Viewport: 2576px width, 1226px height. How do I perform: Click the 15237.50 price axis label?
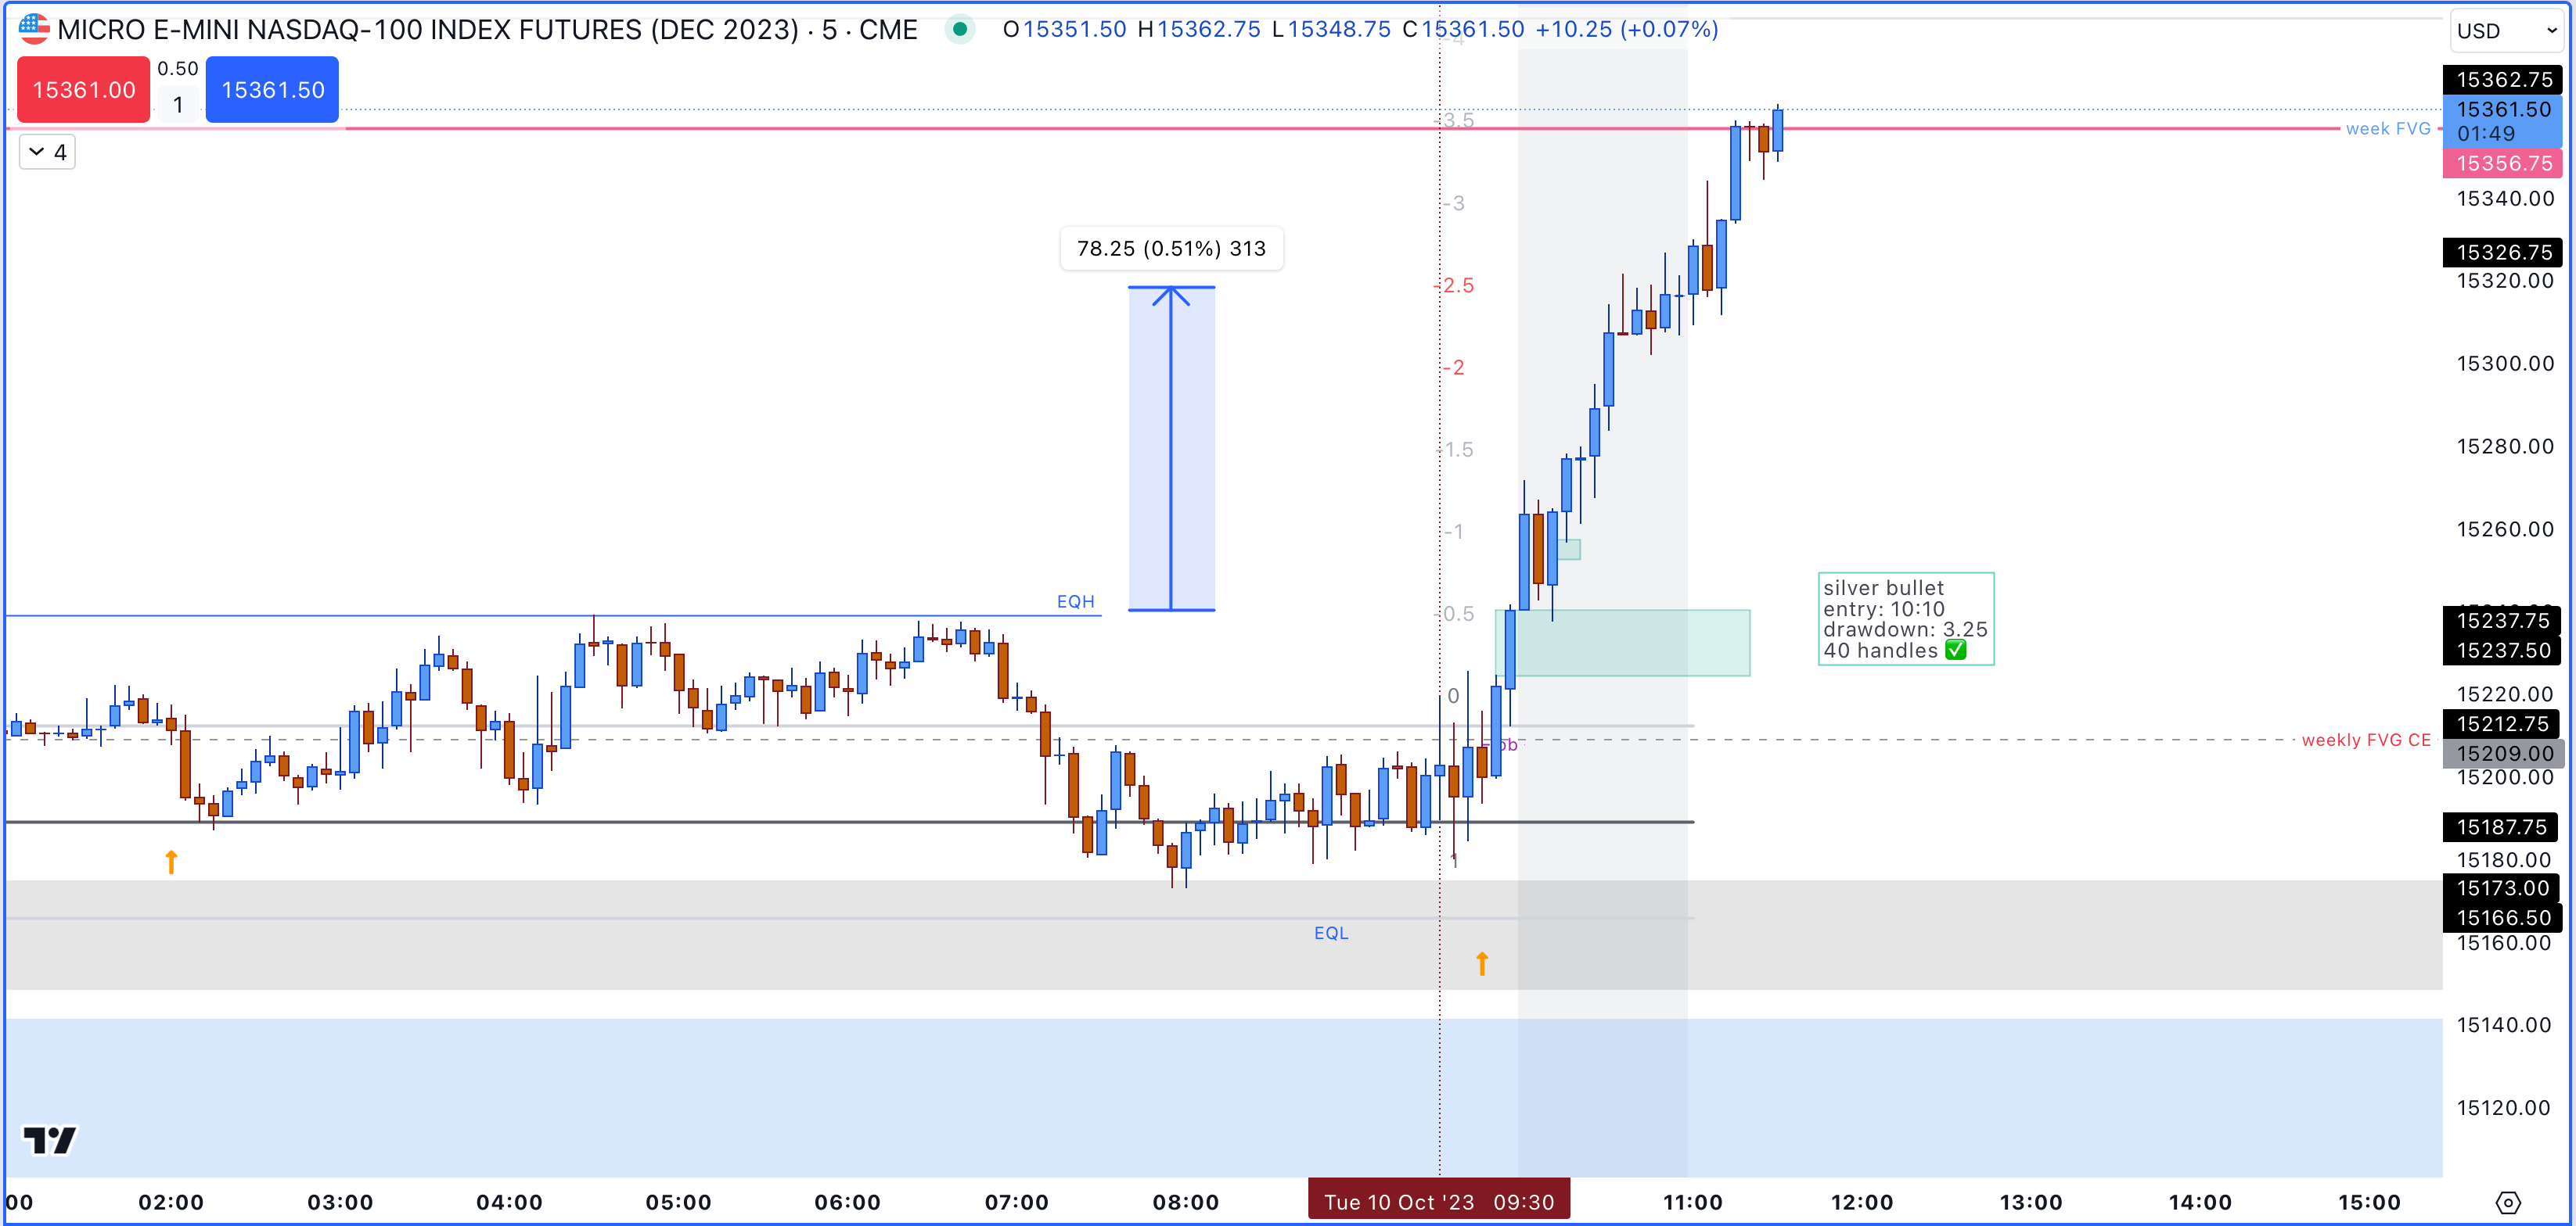coord(2503,651)
